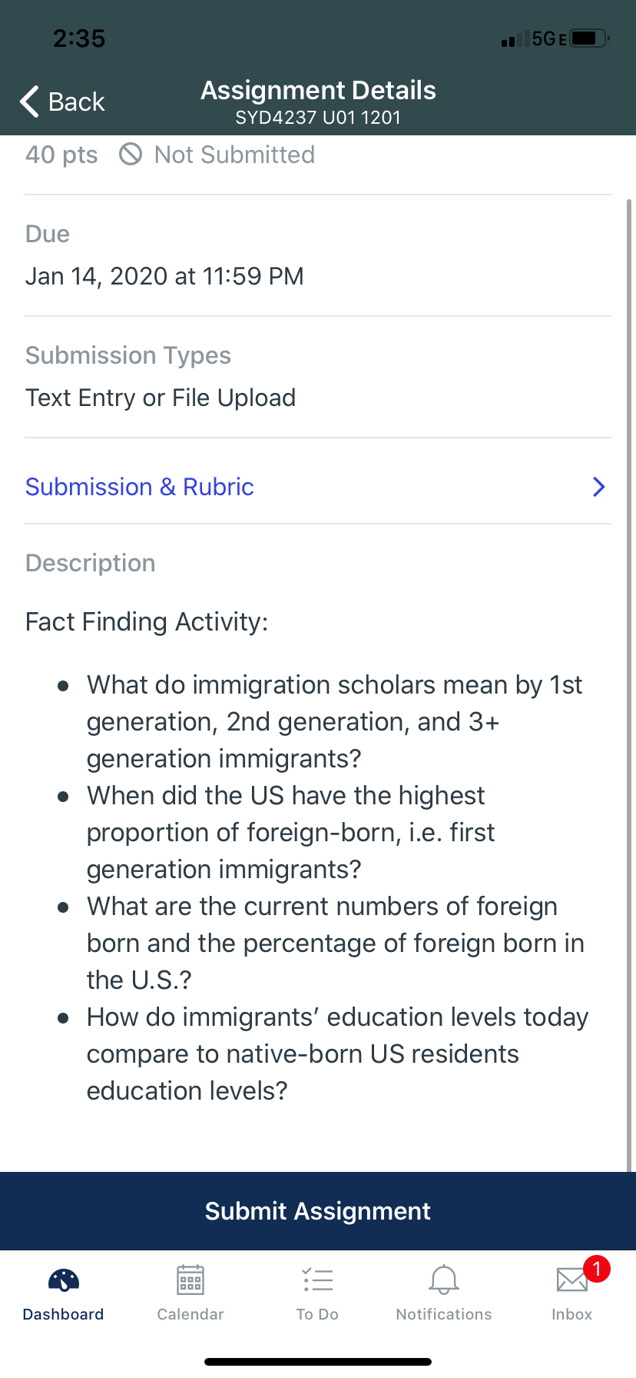Go Back to previous screen
Viewport: 636px width, 1378px height.
pyautogui.click(x=62, y=102)
